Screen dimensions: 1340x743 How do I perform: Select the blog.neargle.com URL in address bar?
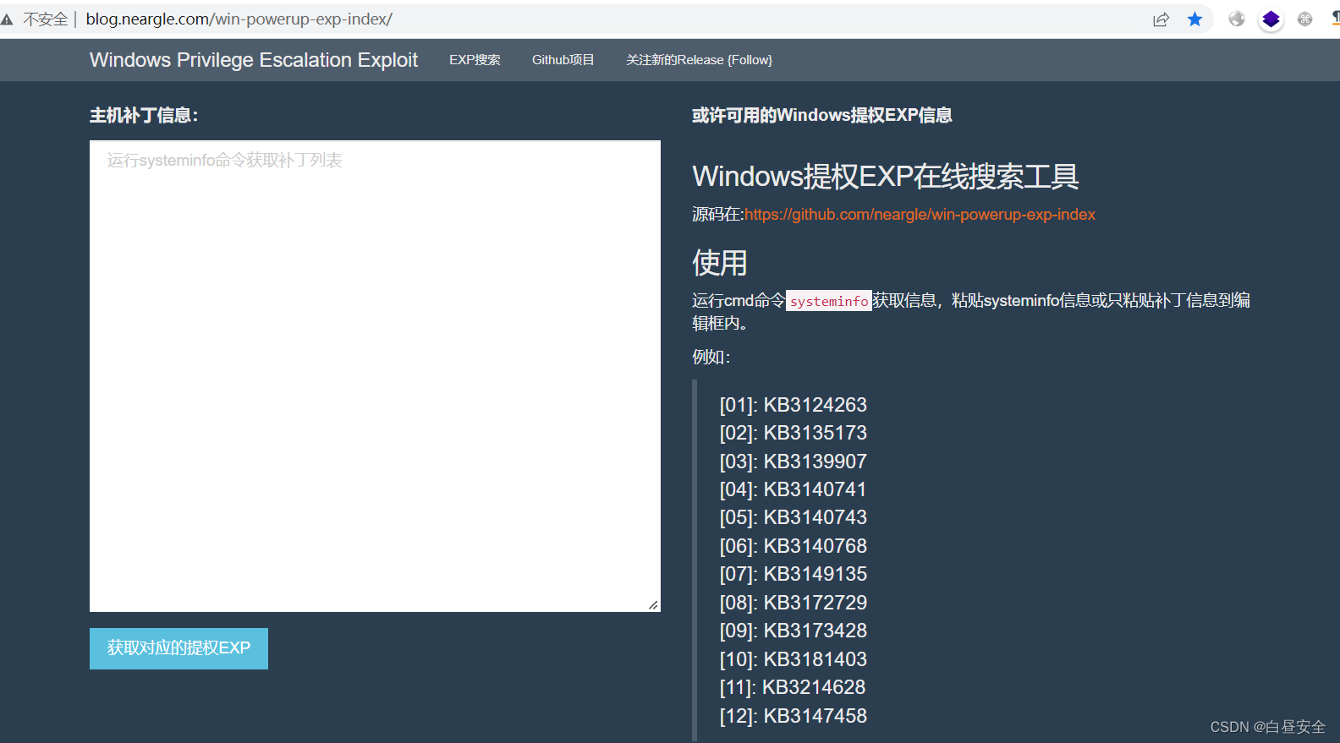pyautogui.click(x=239, y=19)
